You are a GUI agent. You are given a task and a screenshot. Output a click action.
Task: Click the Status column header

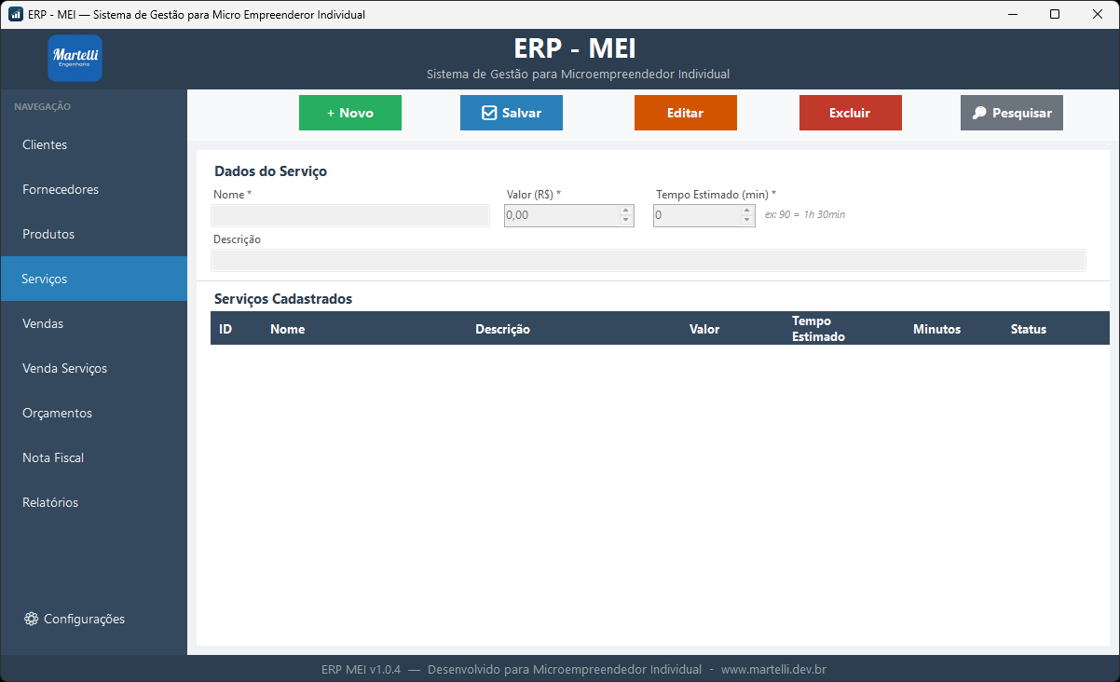(1056, 329)
